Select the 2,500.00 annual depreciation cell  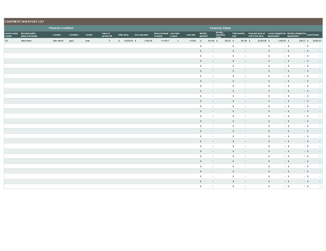tap(277, 41)
